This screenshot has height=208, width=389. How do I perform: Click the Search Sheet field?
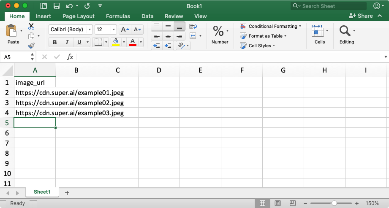click(x=329, y=6)
